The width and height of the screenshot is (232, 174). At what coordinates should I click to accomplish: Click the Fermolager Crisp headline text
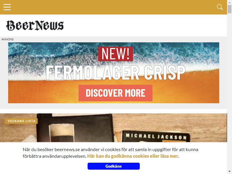coord(115,73)
